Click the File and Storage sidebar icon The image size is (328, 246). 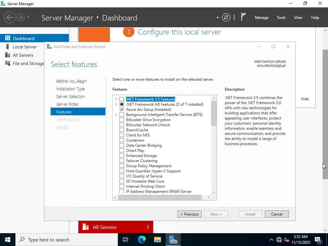pos(8,63)
